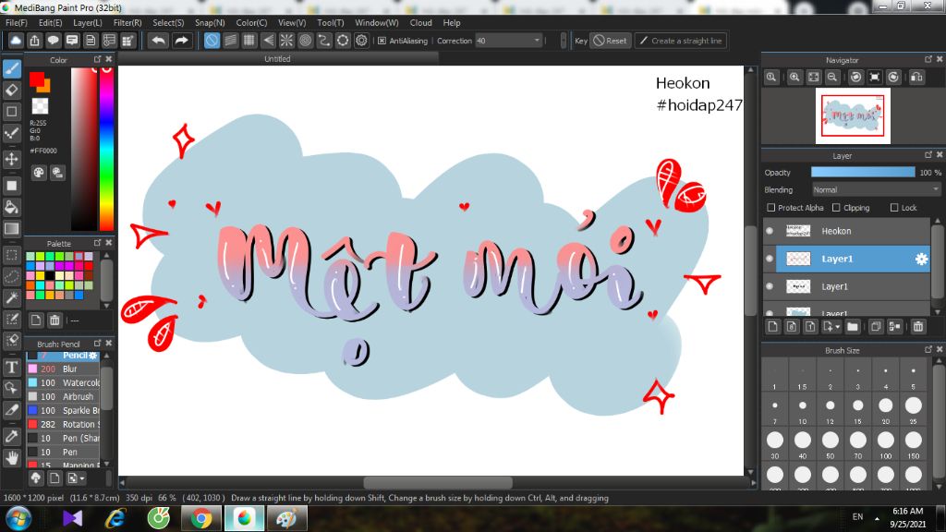Viewport: 946px width, 532px height.
Task: Select the Text tool
Action: (x=12, y=367)
